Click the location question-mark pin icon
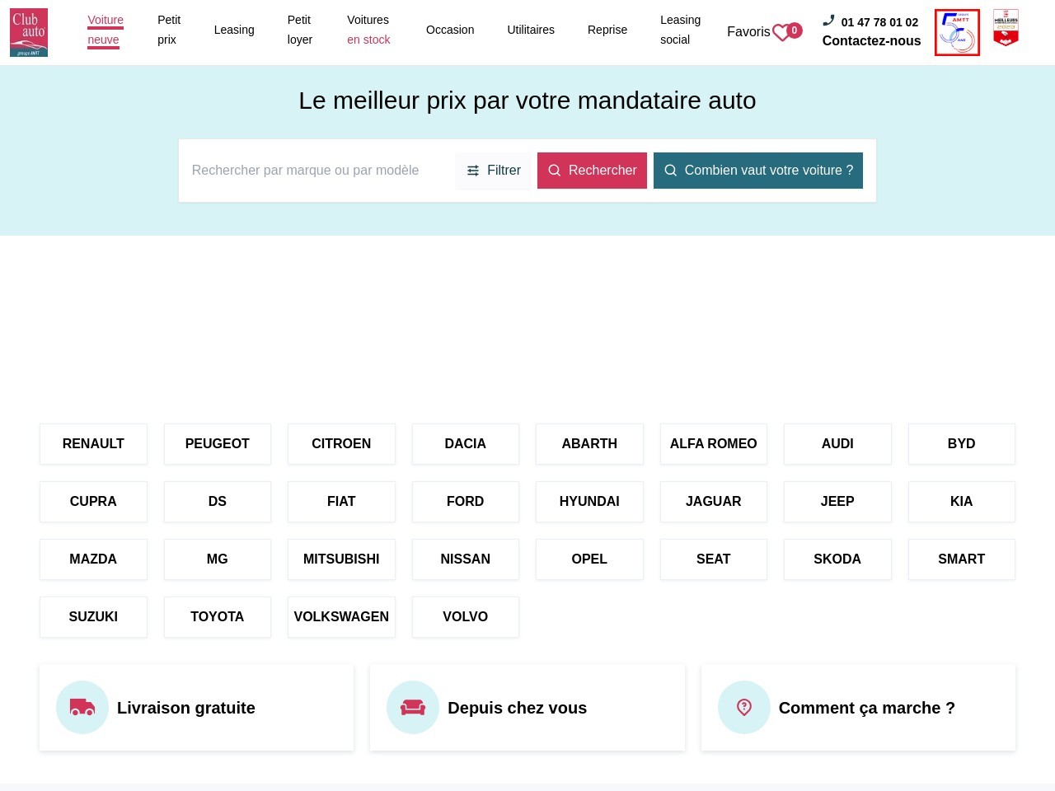The height and width of the screenshot is (791, 1055). click(743, 707)
